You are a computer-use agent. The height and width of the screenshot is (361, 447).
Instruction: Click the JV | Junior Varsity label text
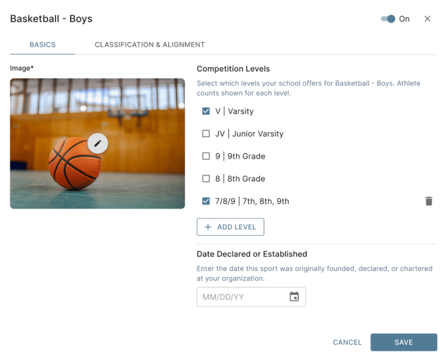click(x=249, y=134)
